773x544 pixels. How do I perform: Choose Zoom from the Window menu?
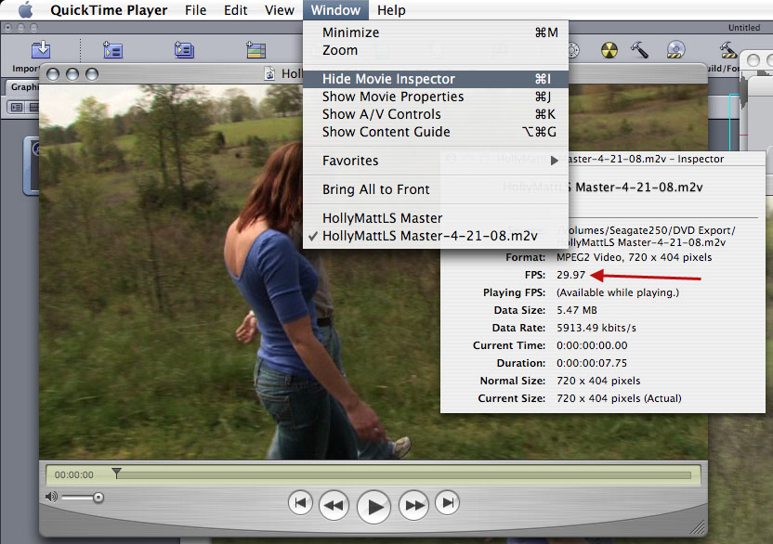[x=436, y=50]
